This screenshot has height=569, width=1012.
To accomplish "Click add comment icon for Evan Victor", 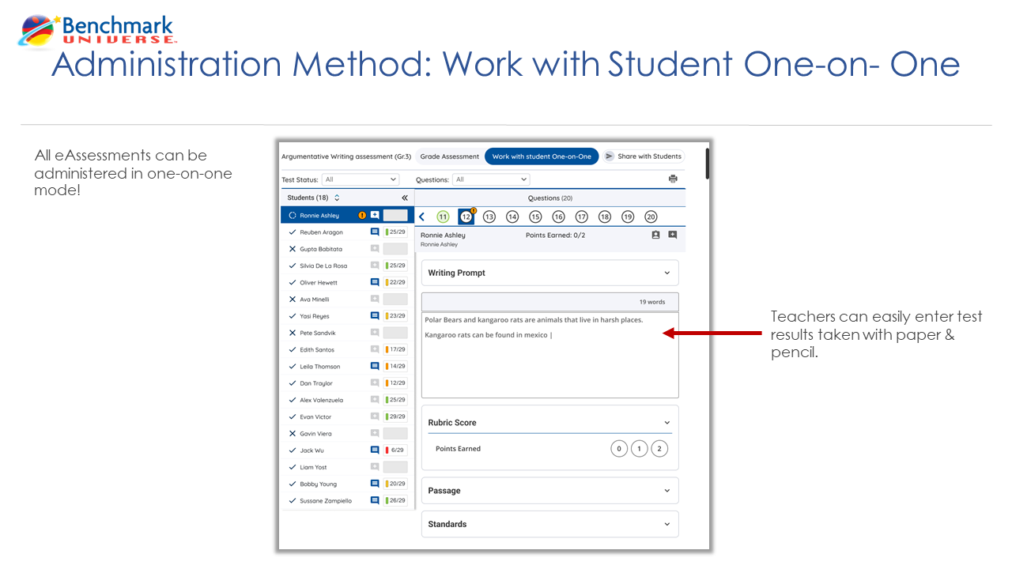I will tap(375, 416).
